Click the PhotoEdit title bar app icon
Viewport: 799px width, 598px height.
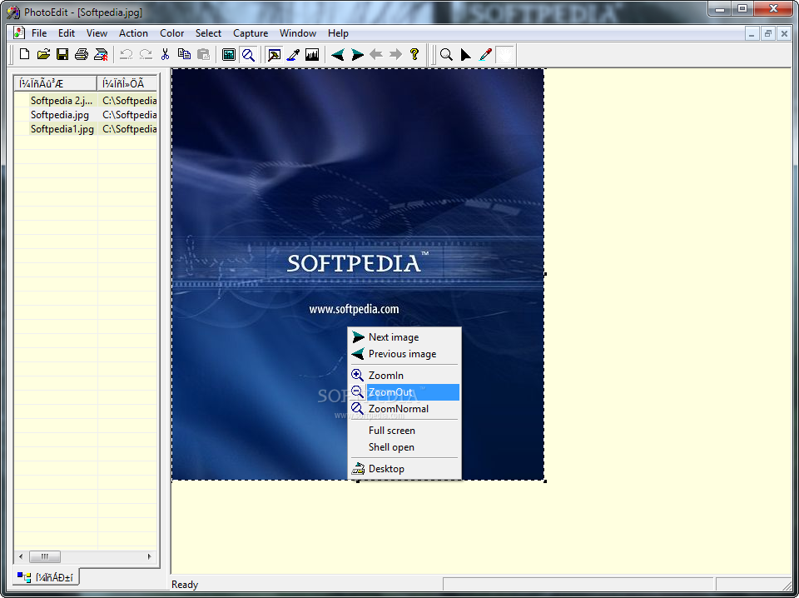pyautogui.click(x=13, y=12)
